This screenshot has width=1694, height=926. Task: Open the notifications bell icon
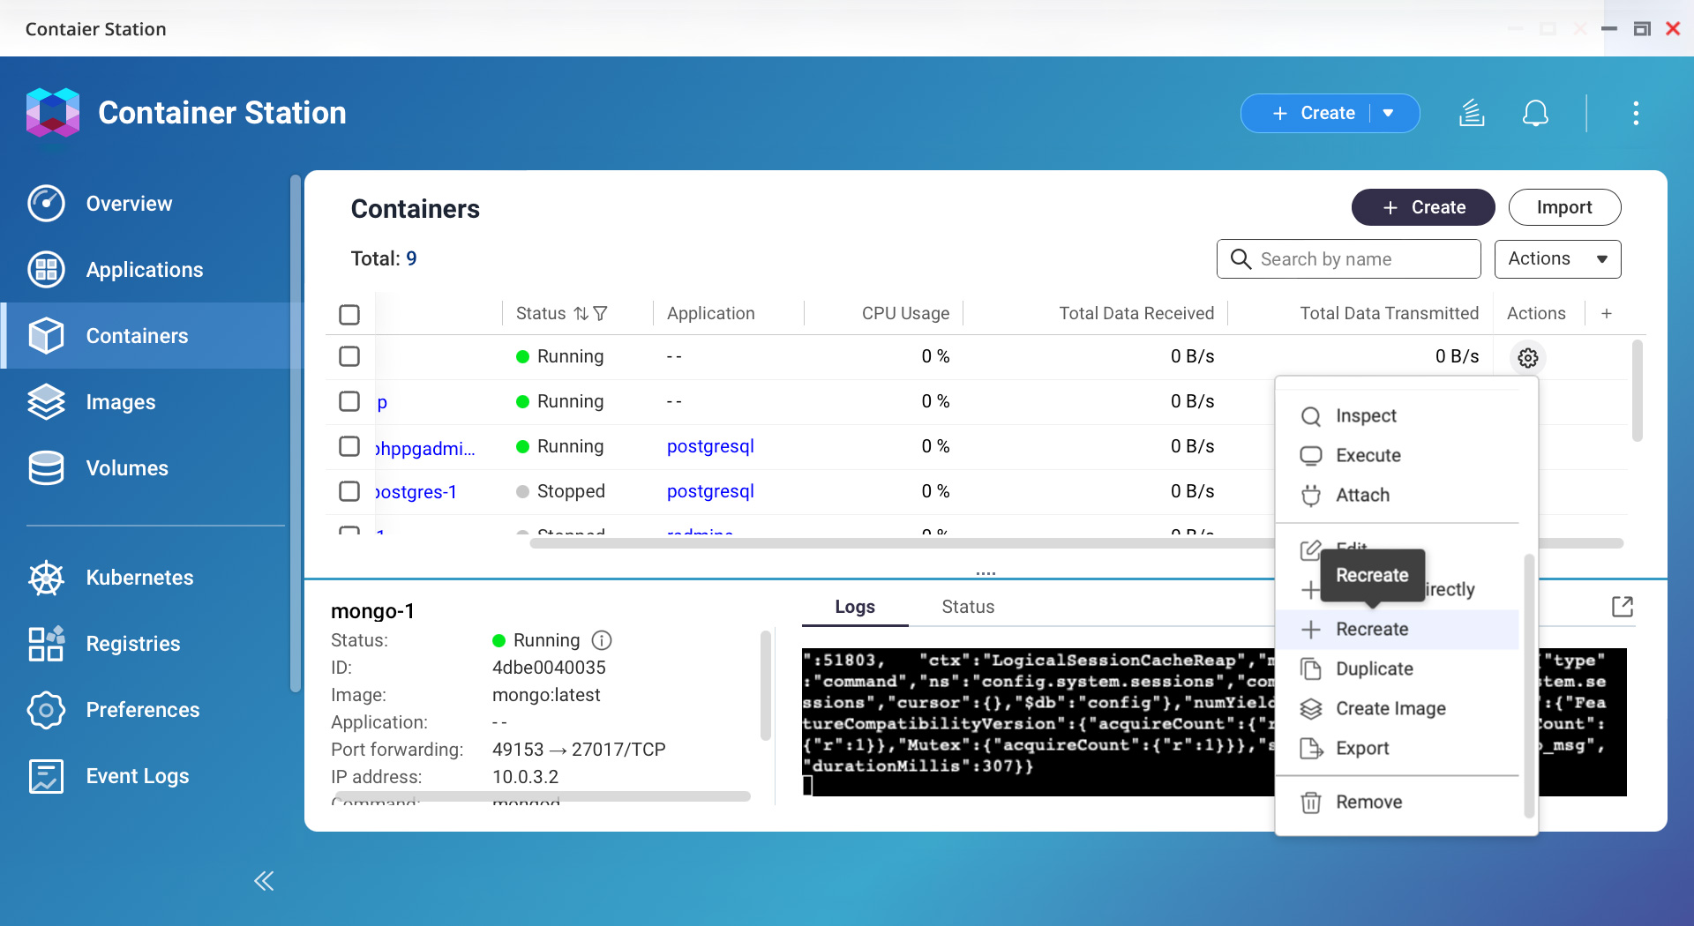[x=1535, y=114]
